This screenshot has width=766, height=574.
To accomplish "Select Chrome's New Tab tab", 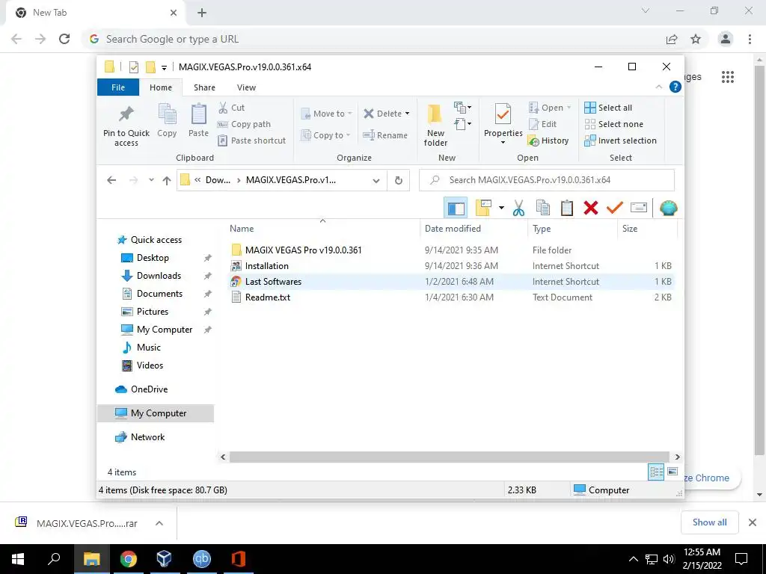I will 95,13.
